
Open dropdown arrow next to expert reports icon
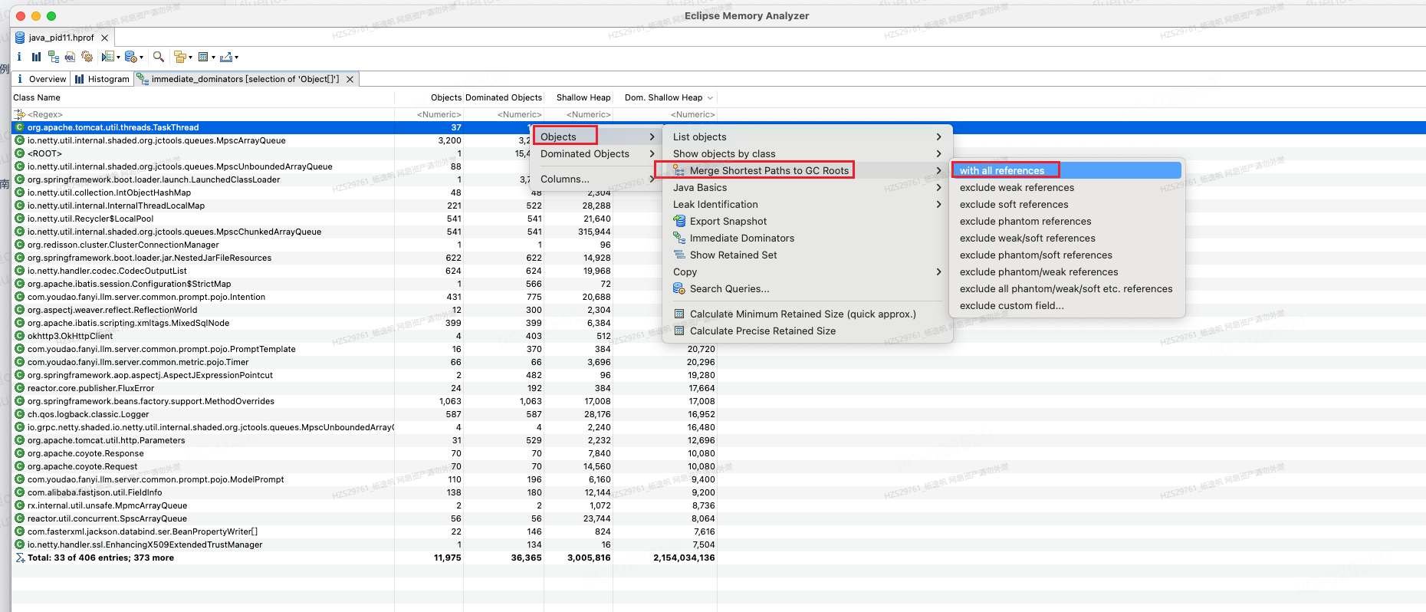pos(118,58)
